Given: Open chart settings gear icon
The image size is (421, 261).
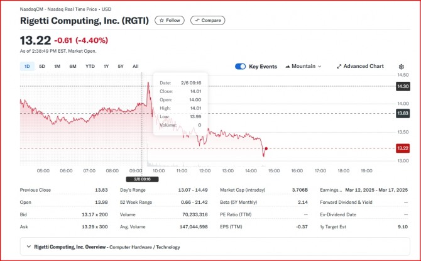Looking at the screenshot, I should point(402,66).
